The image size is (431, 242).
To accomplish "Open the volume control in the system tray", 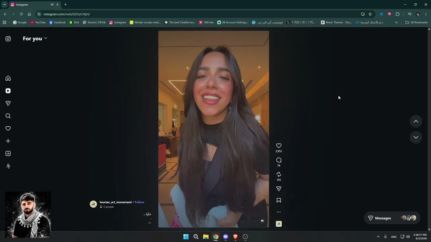I will pyautogui.click(x=408, y=237).
